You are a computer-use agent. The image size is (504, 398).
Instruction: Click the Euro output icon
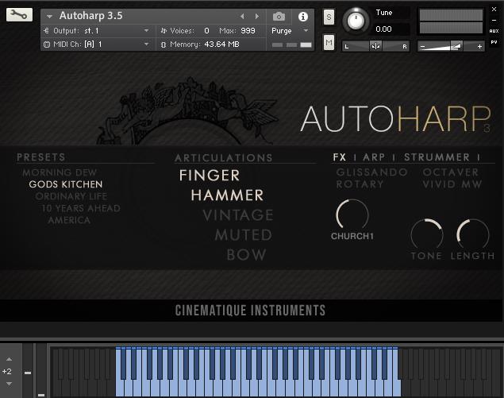[x=46, y=31]
